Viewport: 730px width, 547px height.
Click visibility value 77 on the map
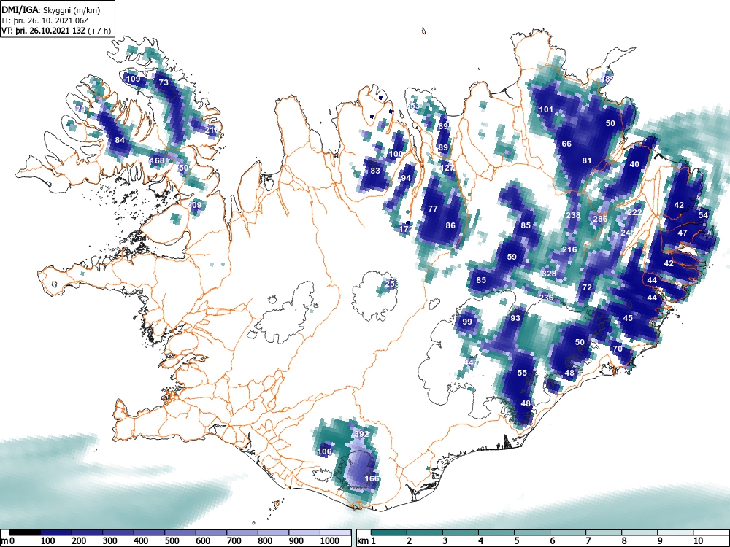pos(433,209)
